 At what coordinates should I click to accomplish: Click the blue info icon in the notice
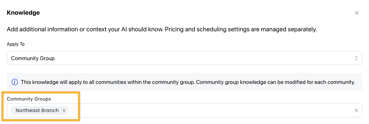(15, 82)
